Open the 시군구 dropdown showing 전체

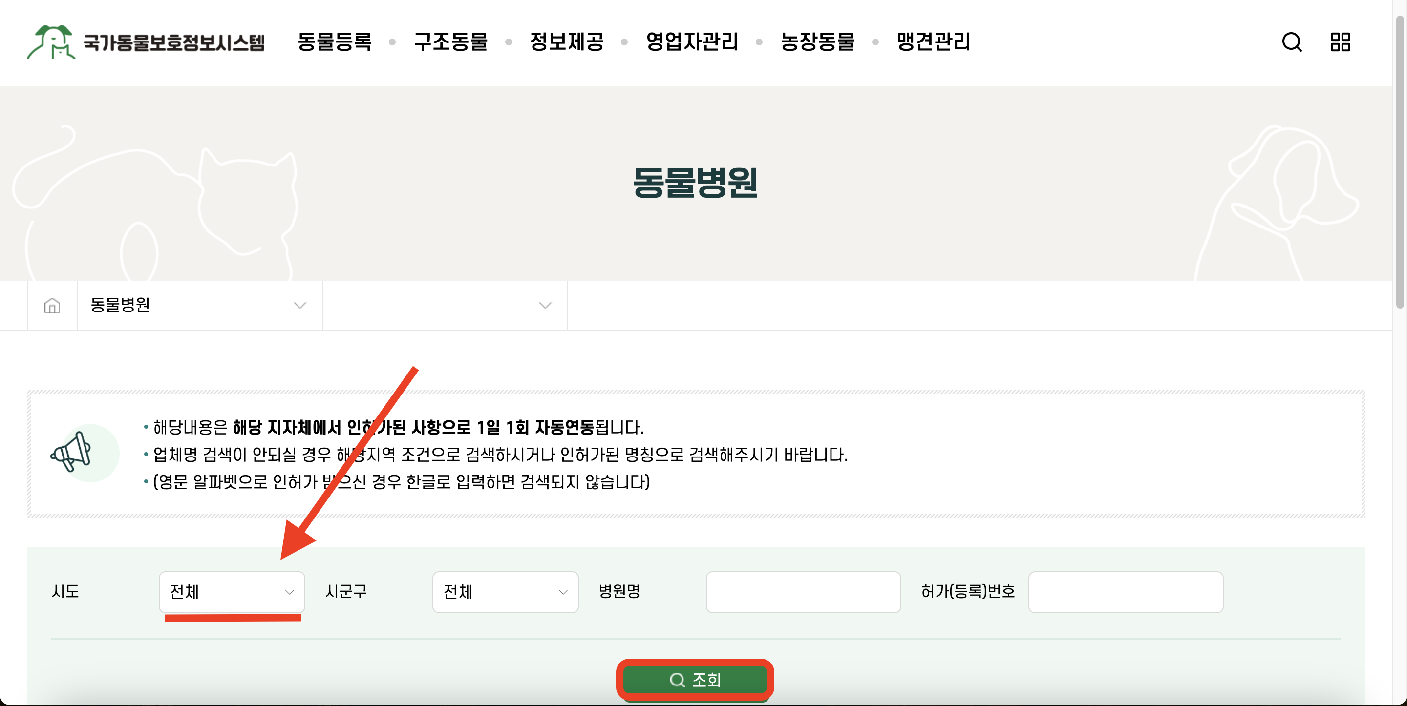[504, 592]
